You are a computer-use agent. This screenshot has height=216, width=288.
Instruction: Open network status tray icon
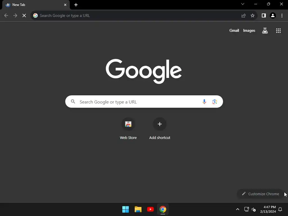(x=246, y=209)
